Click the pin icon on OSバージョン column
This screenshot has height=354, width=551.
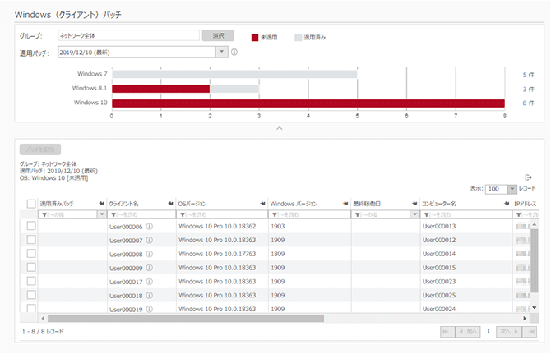(262, 202)
